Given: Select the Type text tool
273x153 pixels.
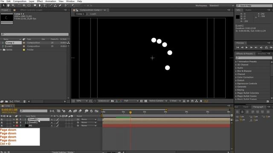Looking at the screenshot, I should pyautogui.click(x=44, y=6).
